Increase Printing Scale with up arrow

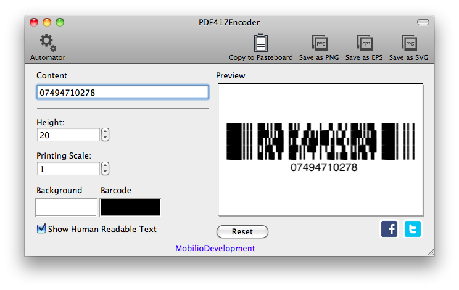click(105, 165)
